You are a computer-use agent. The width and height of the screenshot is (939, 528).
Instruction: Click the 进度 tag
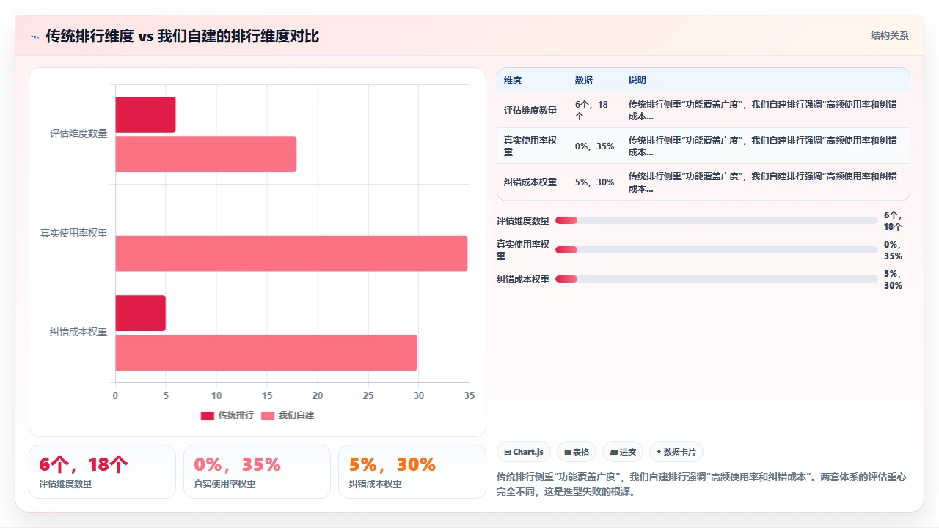[x=623, y=452]
